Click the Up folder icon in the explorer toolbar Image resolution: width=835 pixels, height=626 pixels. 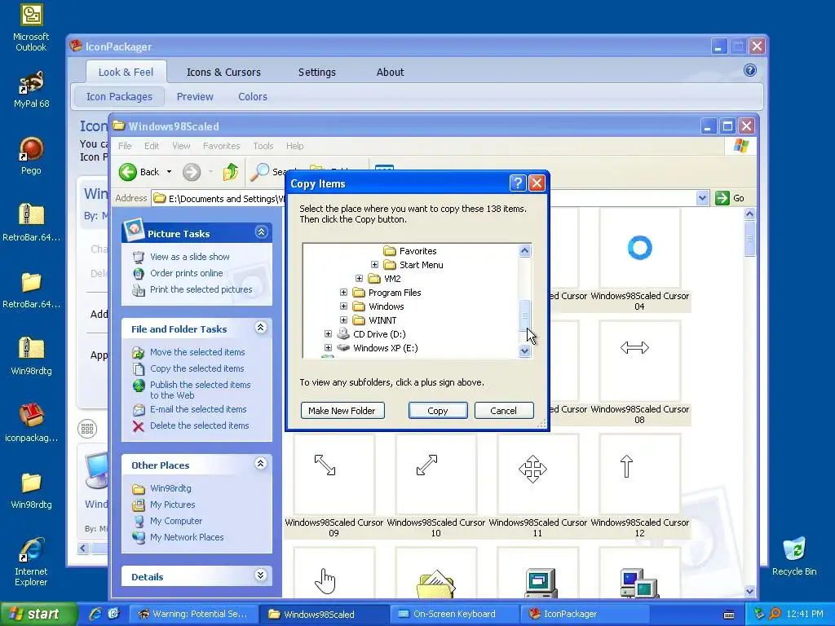click(231, 172)
